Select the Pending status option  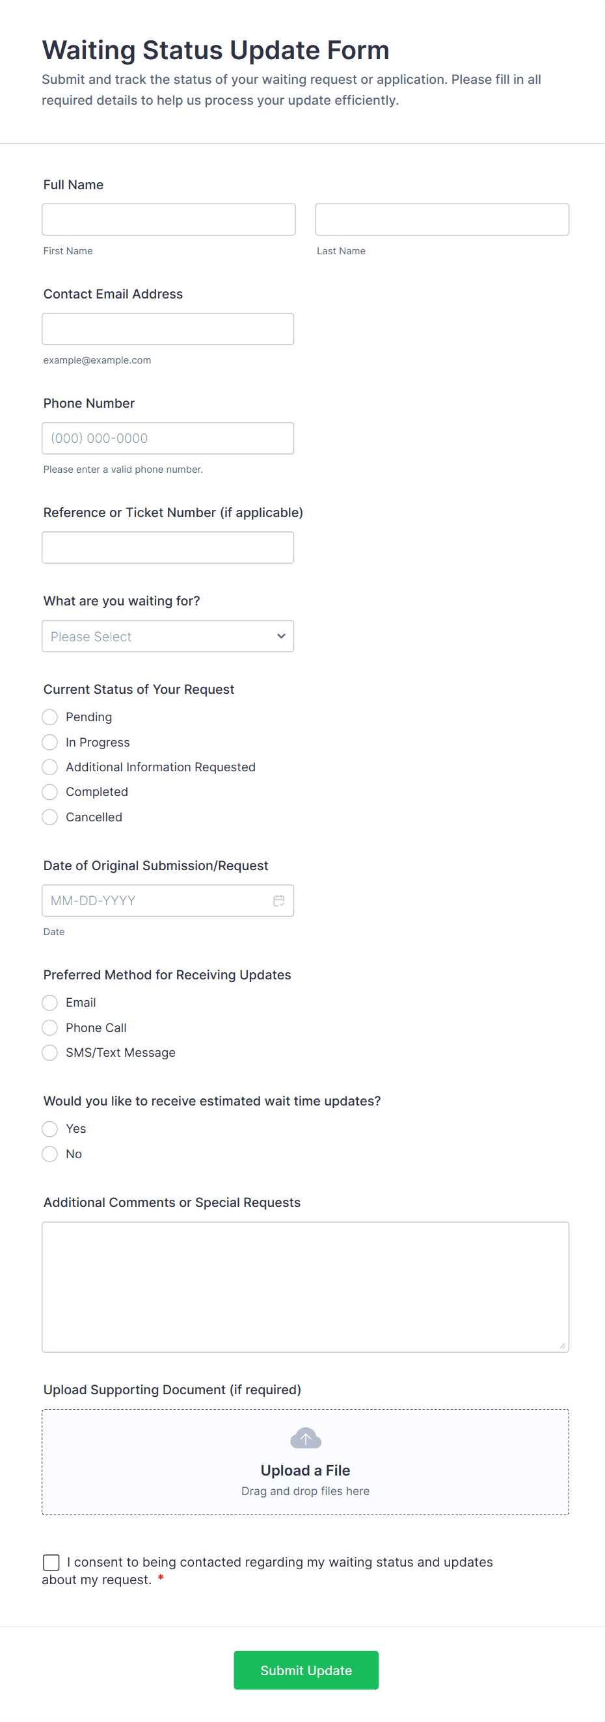point(49,717)
